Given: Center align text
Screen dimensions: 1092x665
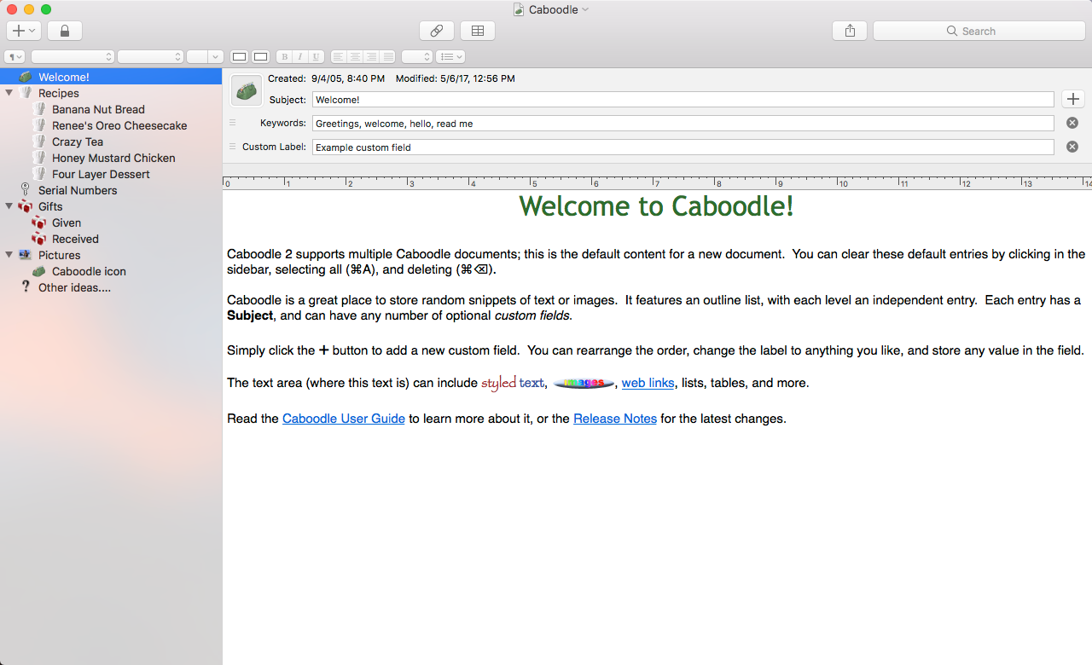Looking at the screenshot, I should 355,57.
